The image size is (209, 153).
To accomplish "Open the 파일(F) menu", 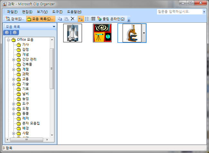I will coord(12,12).
